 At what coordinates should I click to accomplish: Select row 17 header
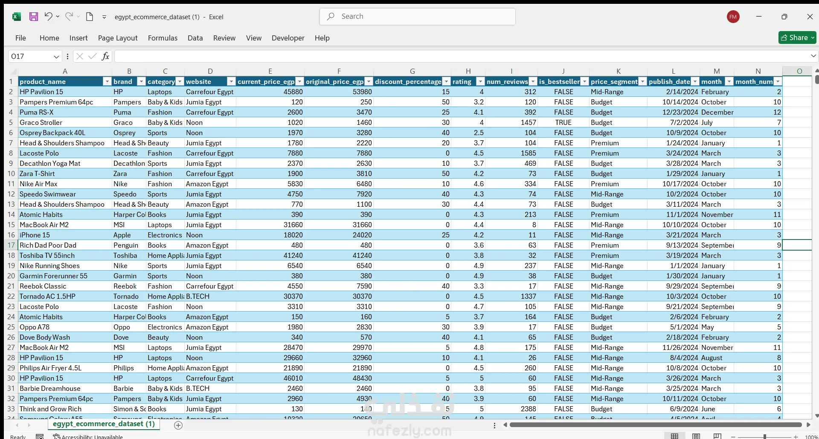coord(11,245)
